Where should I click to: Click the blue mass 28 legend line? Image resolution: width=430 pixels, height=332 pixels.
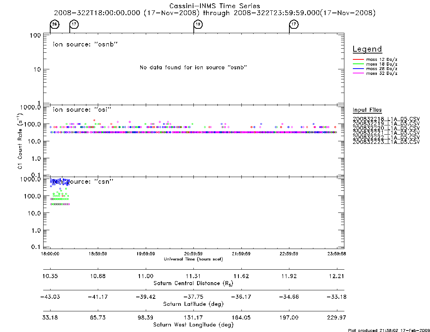point(358,69)
